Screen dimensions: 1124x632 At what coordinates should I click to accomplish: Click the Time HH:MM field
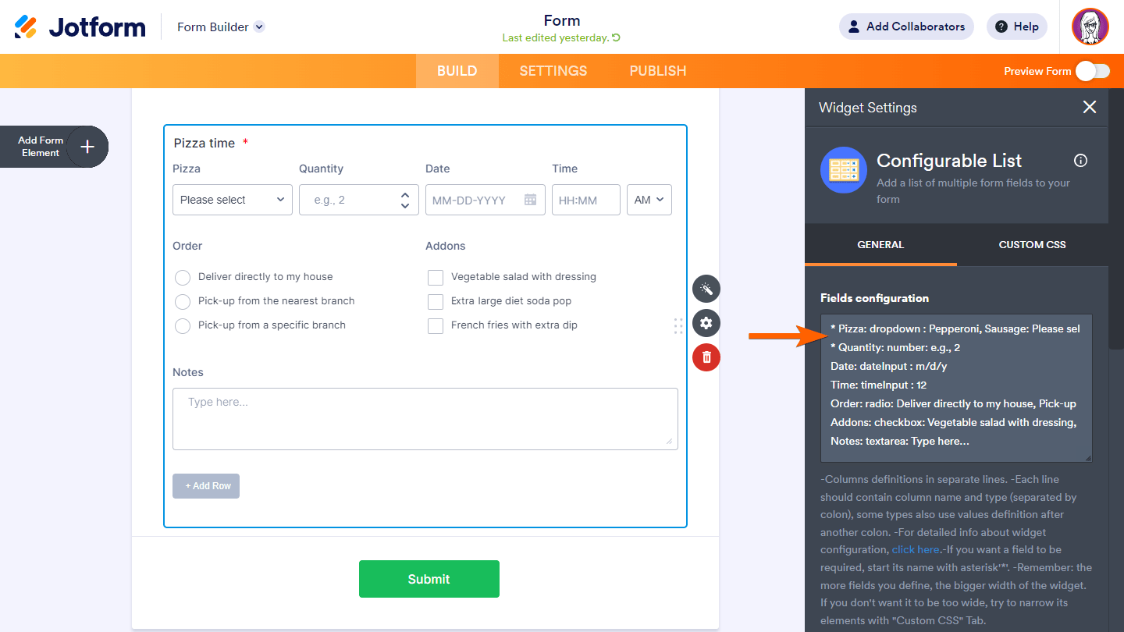click(x=586, y=200)
